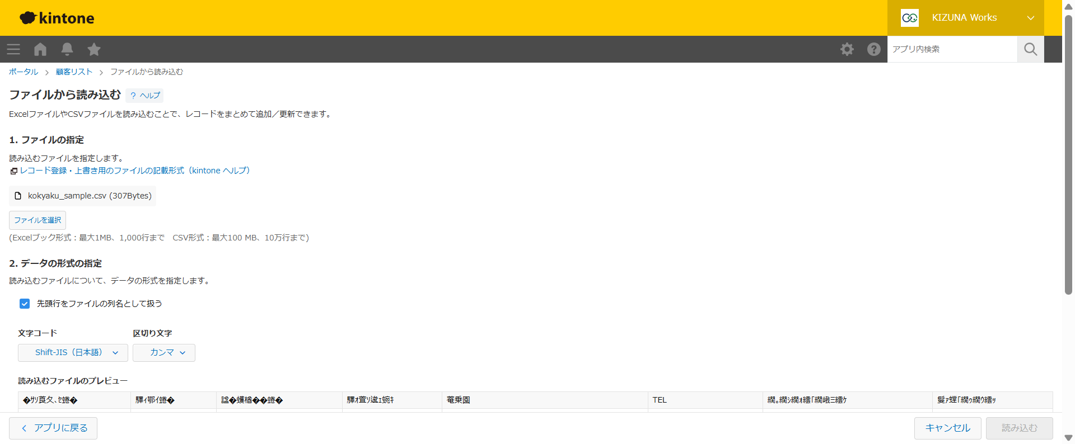1075x444 pixels.
Task: Open the カンマ 区切り文字 dropdown
Action: click(x=164, y=353)
